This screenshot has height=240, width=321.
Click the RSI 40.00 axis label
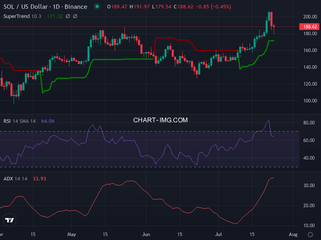[x=309, y=158]
